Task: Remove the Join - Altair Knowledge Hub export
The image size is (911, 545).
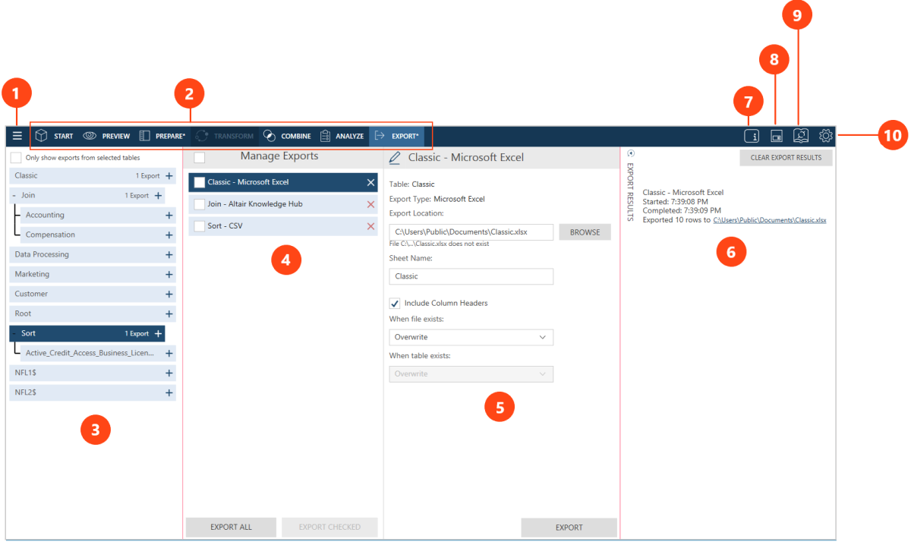Action: pyautogui.click(x=370, y=204)
